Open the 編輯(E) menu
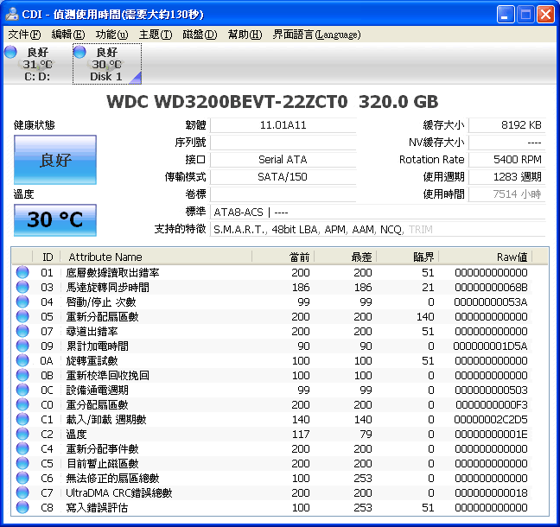The image size is (560, 527). [x=68, y=35]
